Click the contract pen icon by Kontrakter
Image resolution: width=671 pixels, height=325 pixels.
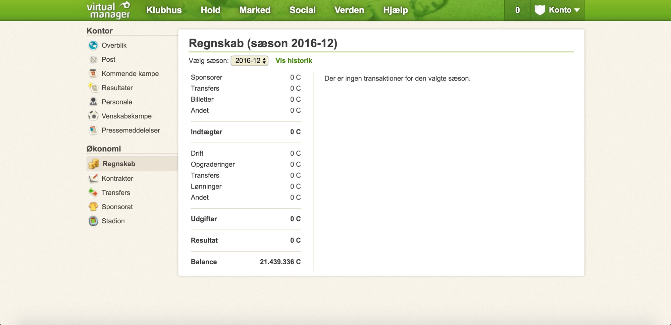(x=93, y=178)
